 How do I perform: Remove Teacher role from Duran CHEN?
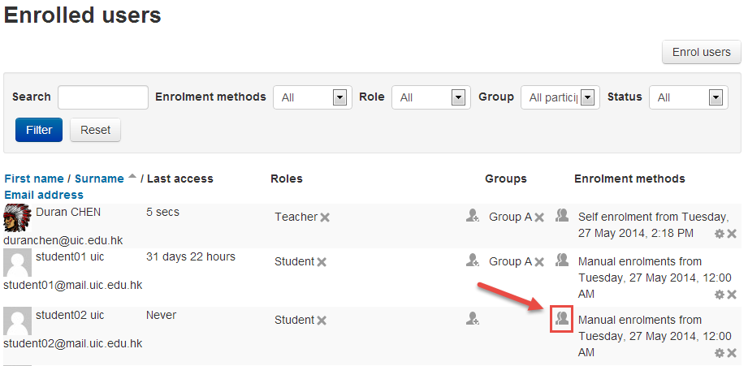click(325, 217)
